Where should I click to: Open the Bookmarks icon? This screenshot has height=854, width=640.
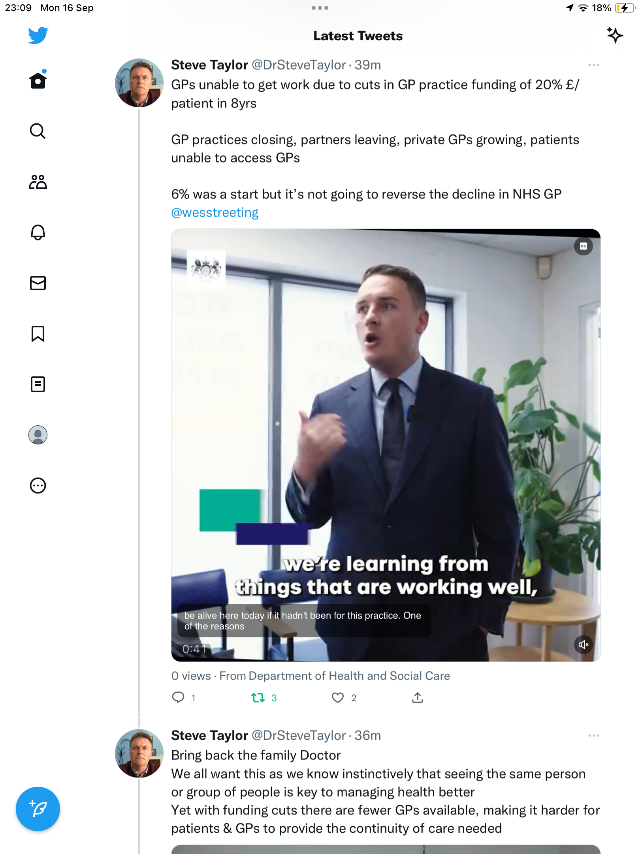pyautogui.click(x=38, y=334)
